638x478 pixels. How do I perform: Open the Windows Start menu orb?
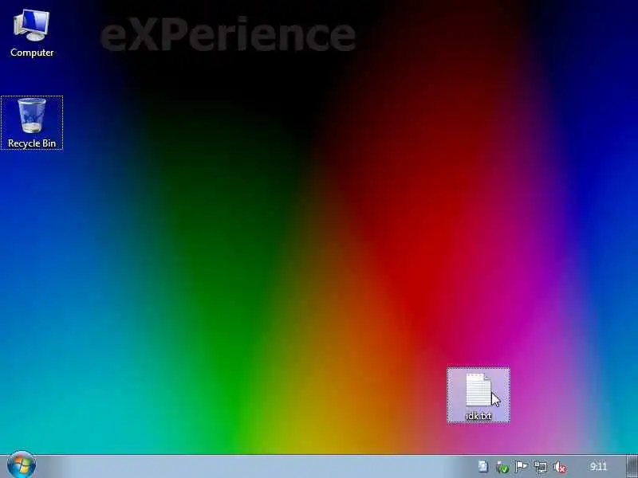click(22, 465)
